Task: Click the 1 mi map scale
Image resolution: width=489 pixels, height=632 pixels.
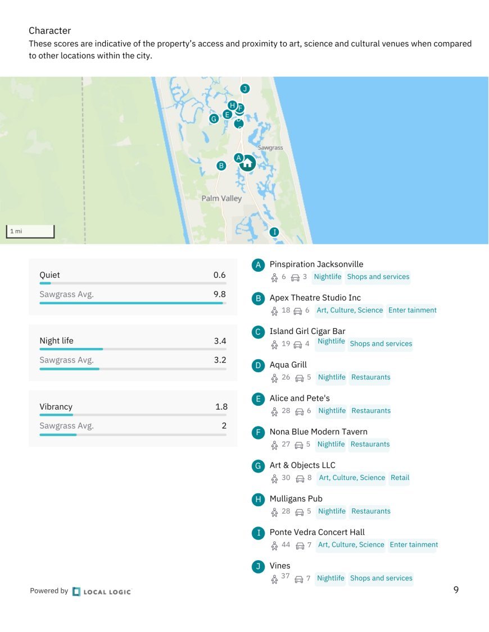Action: (x=30, y=231)
